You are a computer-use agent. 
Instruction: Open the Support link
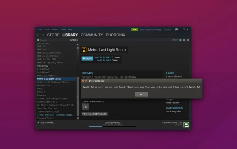click(170, 99)
